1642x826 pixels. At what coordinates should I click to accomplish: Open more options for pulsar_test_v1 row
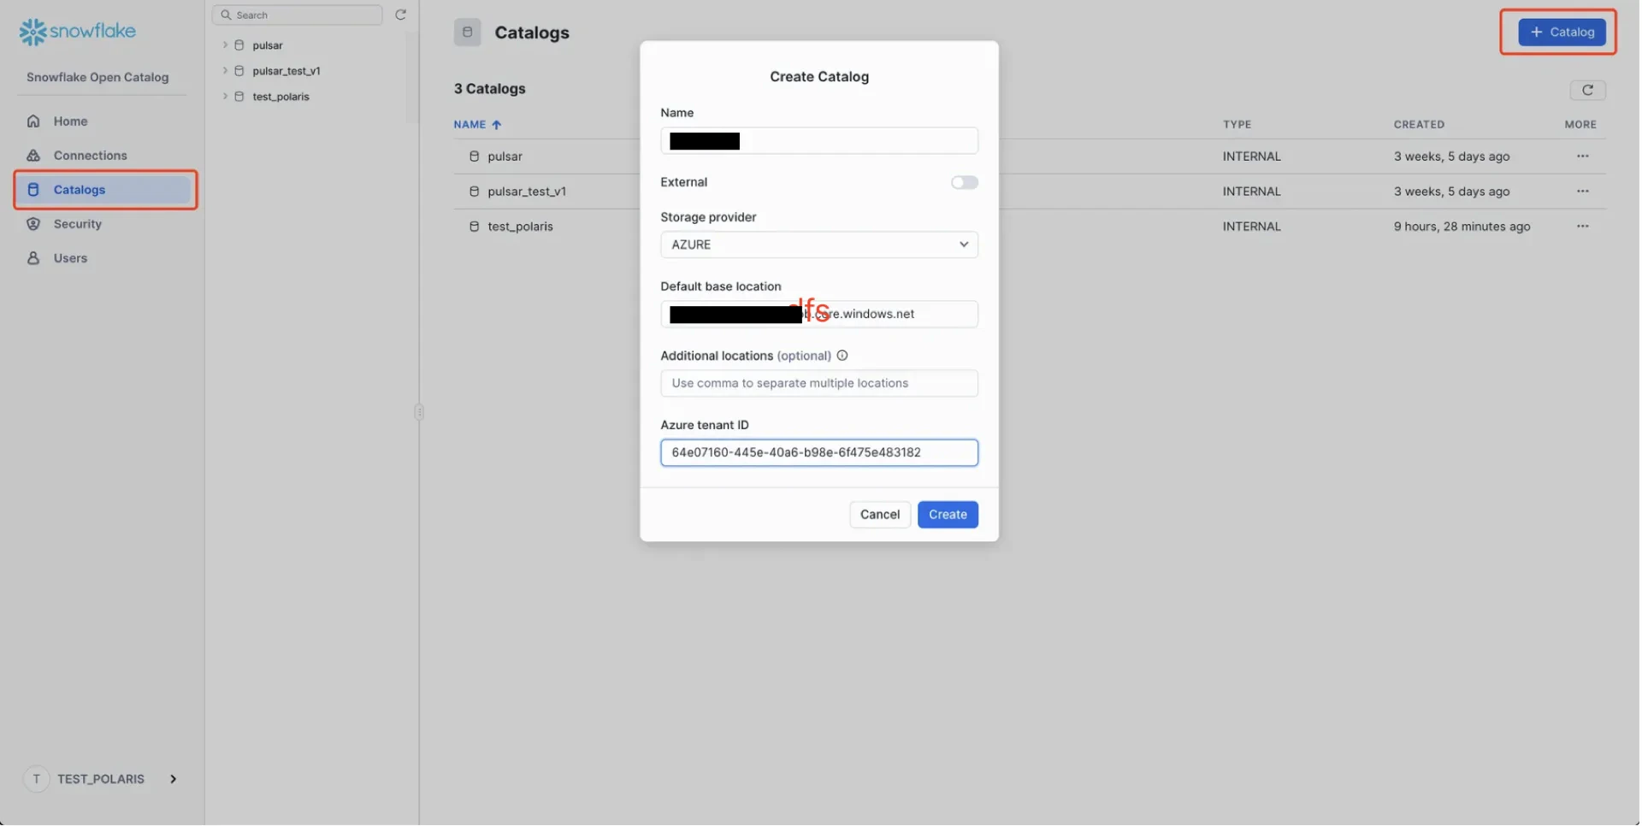click(x=1583, y=192)
